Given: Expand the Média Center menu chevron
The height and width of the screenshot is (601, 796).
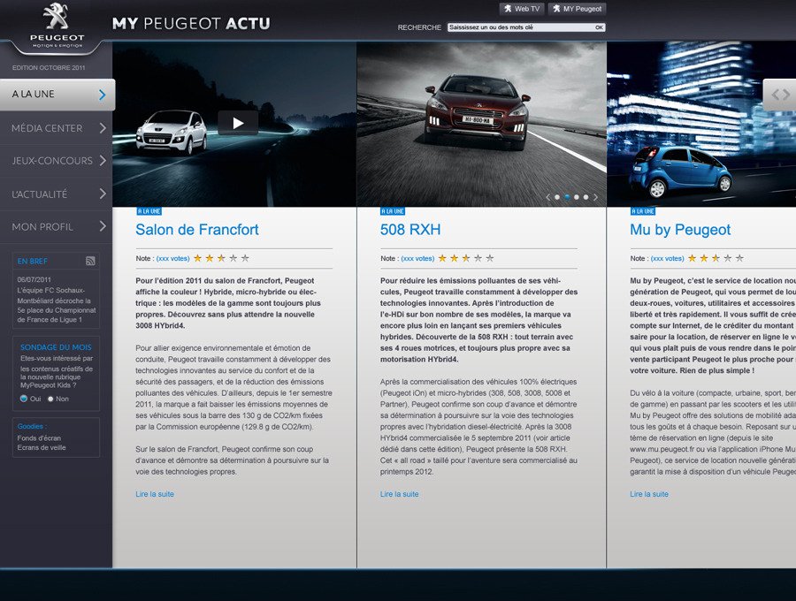Looking at the screenshot, I should [103, 128].
